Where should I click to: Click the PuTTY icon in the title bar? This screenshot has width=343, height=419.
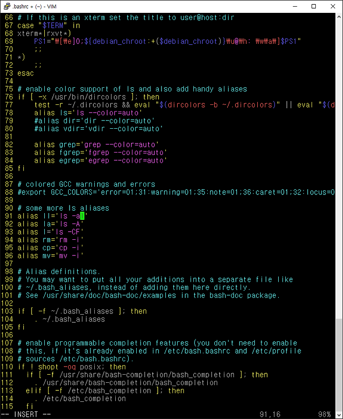[7, 6]
